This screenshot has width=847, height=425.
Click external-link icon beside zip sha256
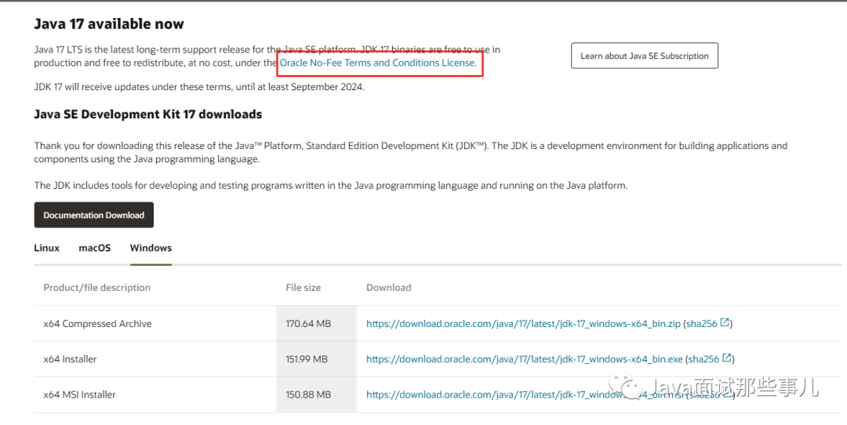point(725,323)
